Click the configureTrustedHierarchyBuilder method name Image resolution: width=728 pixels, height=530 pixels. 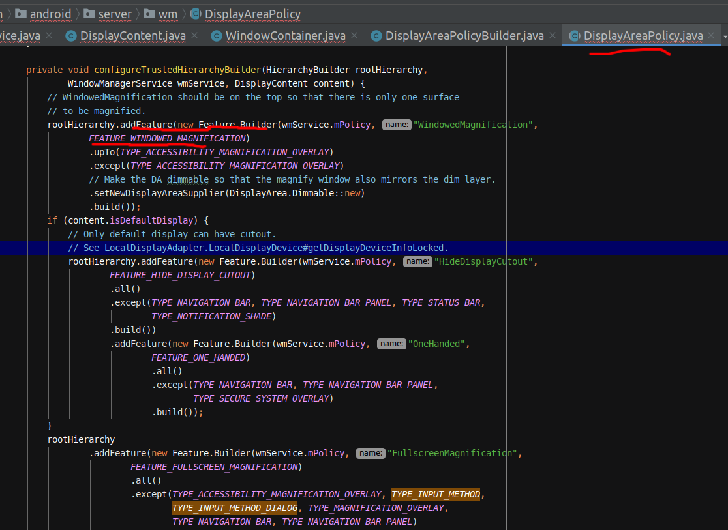pos(178,70)
